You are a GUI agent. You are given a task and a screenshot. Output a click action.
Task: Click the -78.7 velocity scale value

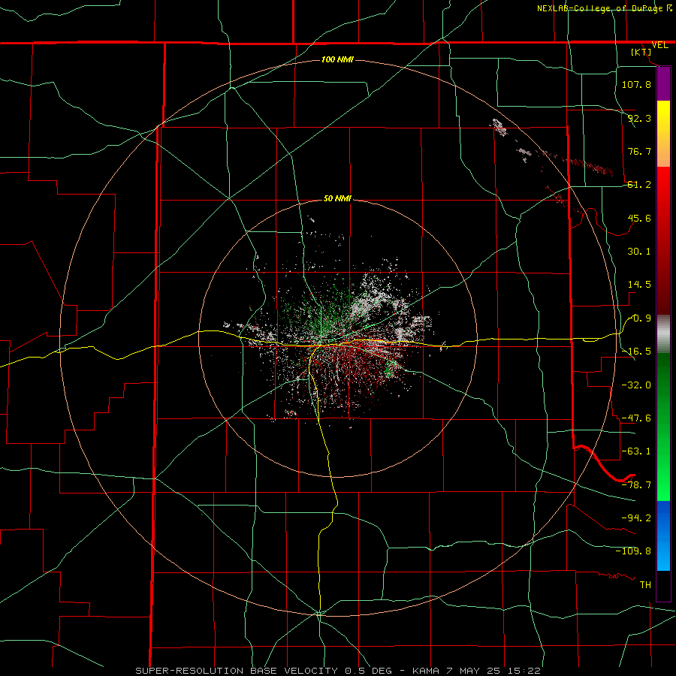click(x=636, y=485)
